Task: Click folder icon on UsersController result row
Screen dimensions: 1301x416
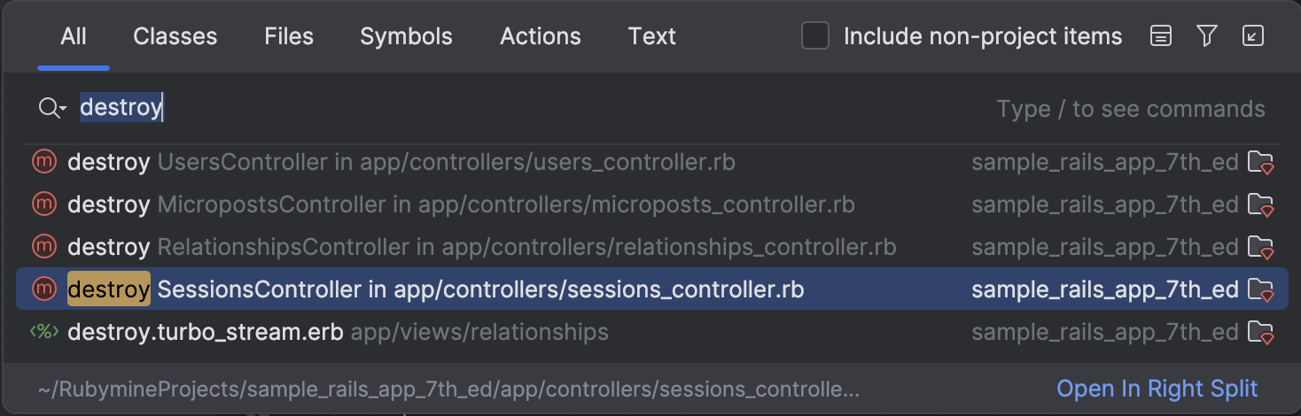Action: 1260,163
